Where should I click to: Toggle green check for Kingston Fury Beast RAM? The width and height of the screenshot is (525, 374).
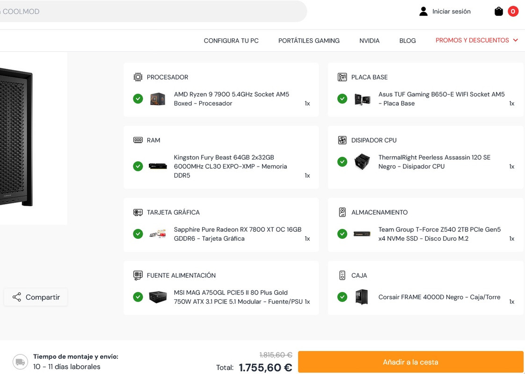tap(138, 166)
